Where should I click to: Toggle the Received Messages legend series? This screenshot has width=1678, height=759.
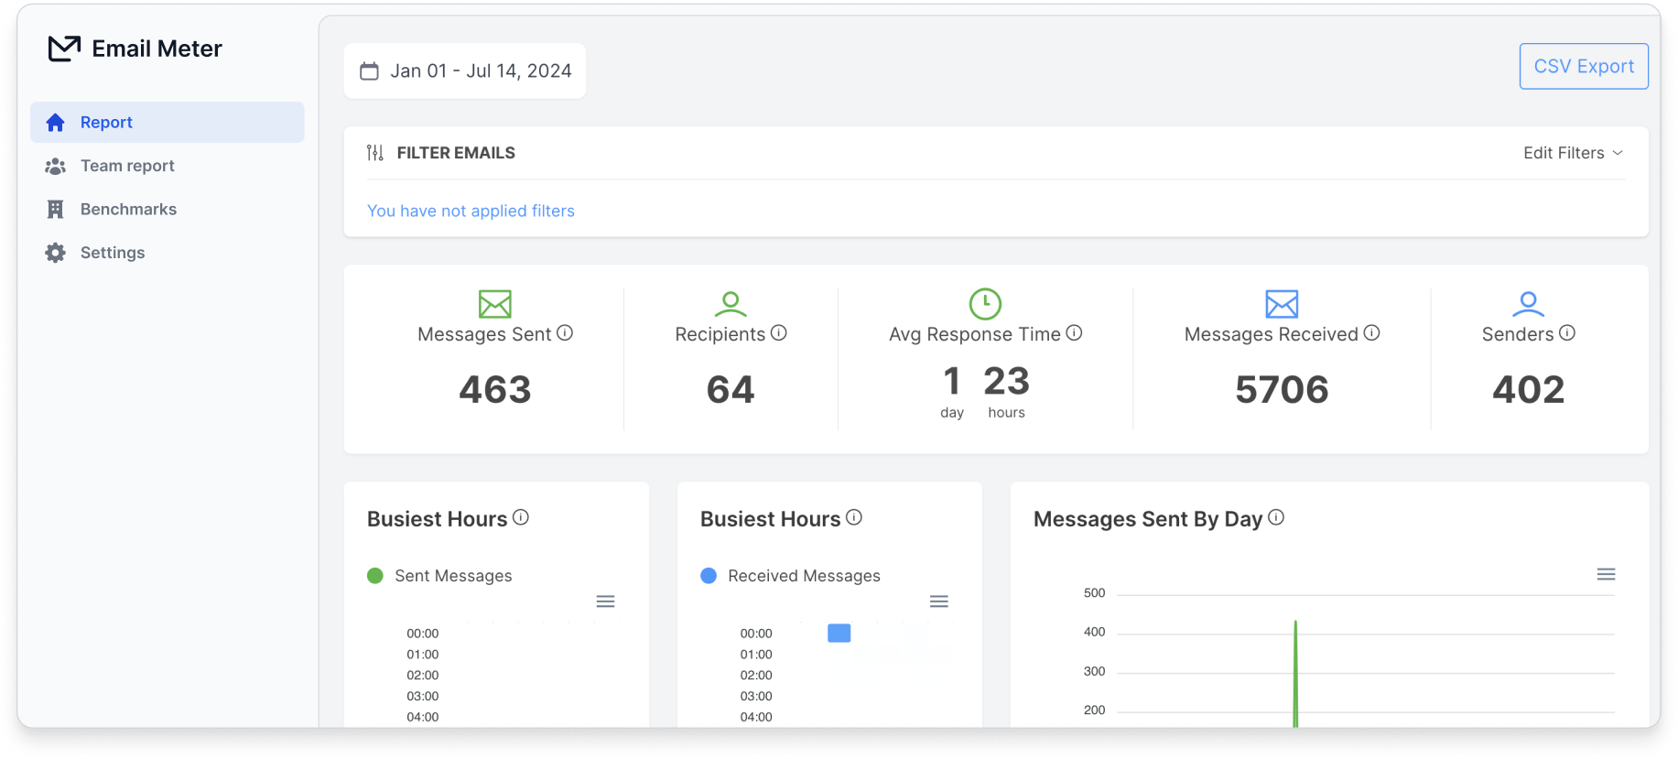click(790, 576)
